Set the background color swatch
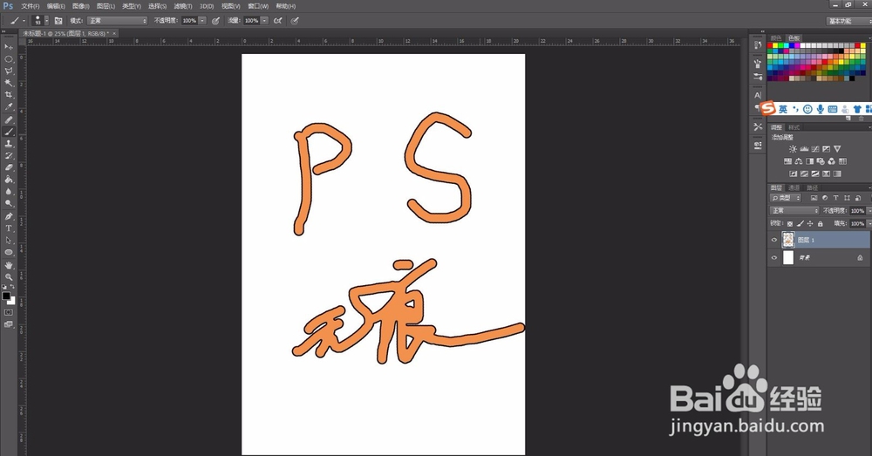 pos(12,302)
